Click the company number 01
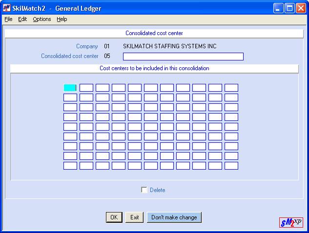Image resolution: width=309 pixels, height=233 pixels. click(107, 46)
